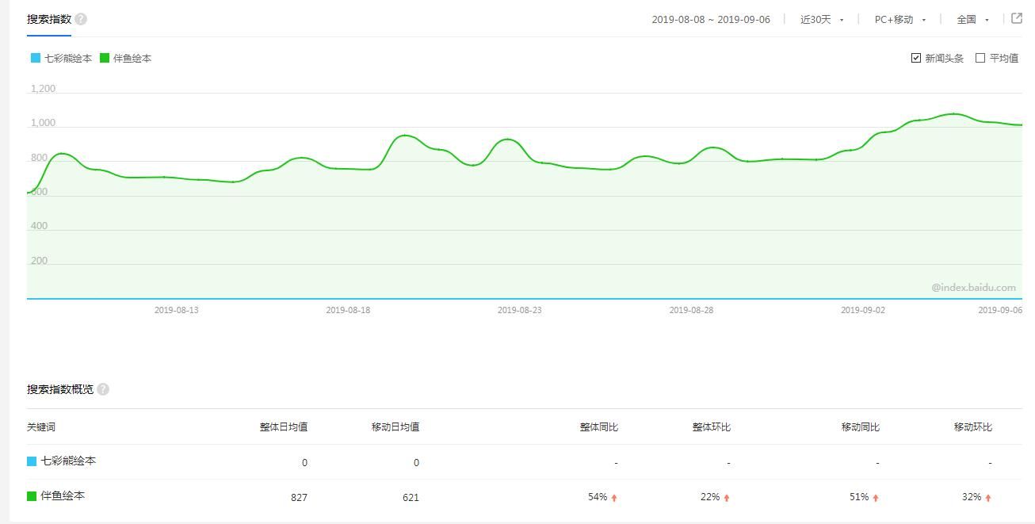Click the 整体同比 column header

(599, 427)
